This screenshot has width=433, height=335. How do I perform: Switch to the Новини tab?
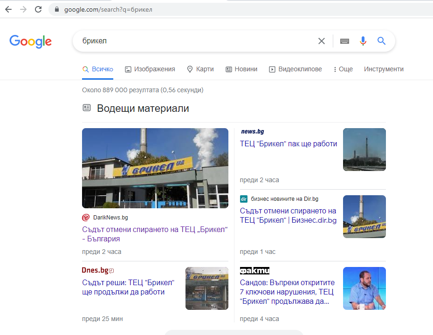241,69
